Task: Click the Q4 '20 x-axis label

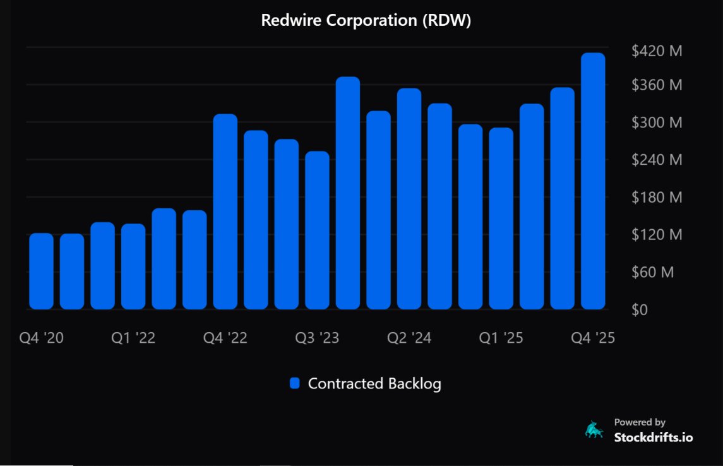Action: 42,338
